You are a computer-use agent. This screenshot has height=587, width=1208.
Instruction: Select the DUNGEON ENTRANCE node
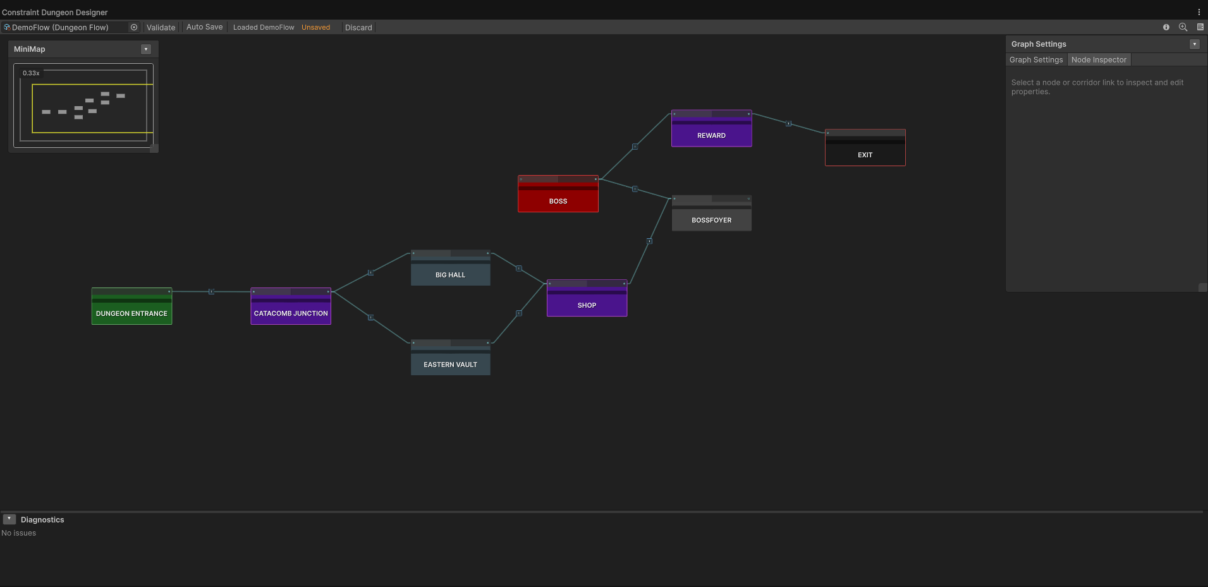131,306
